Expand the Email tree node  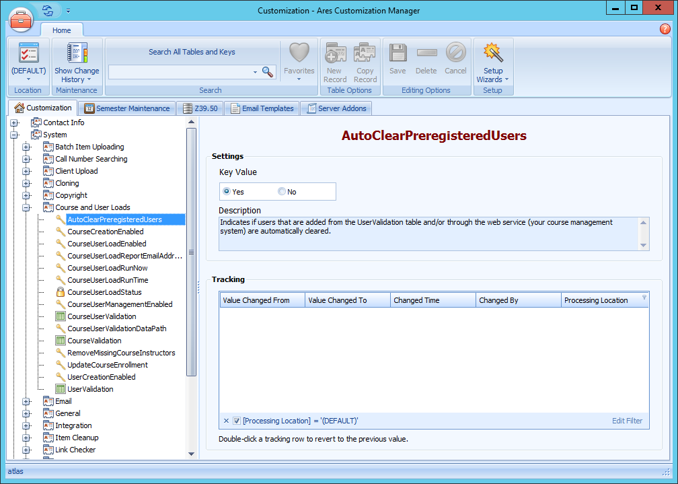(x=26, y=401)
